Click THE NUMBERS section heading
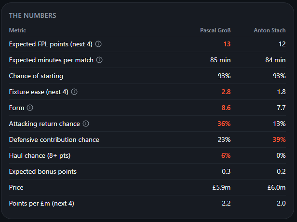Viewport: 297px width, 222px height. (33, 15)
